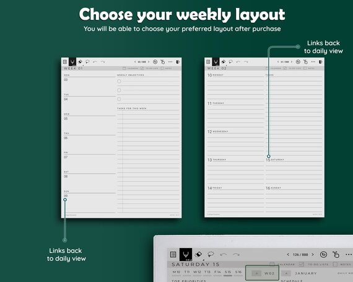Toggle the touch gesture icon on Week 02 page
This screenshot has height=282, width=353.
point(305,62)
